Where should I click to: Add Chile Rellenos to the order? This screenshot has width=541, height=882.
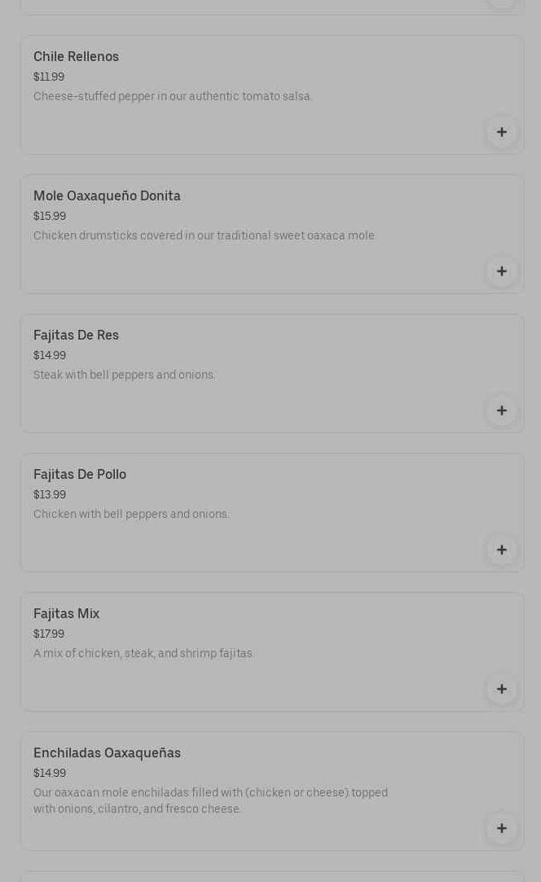coord(501,132)
